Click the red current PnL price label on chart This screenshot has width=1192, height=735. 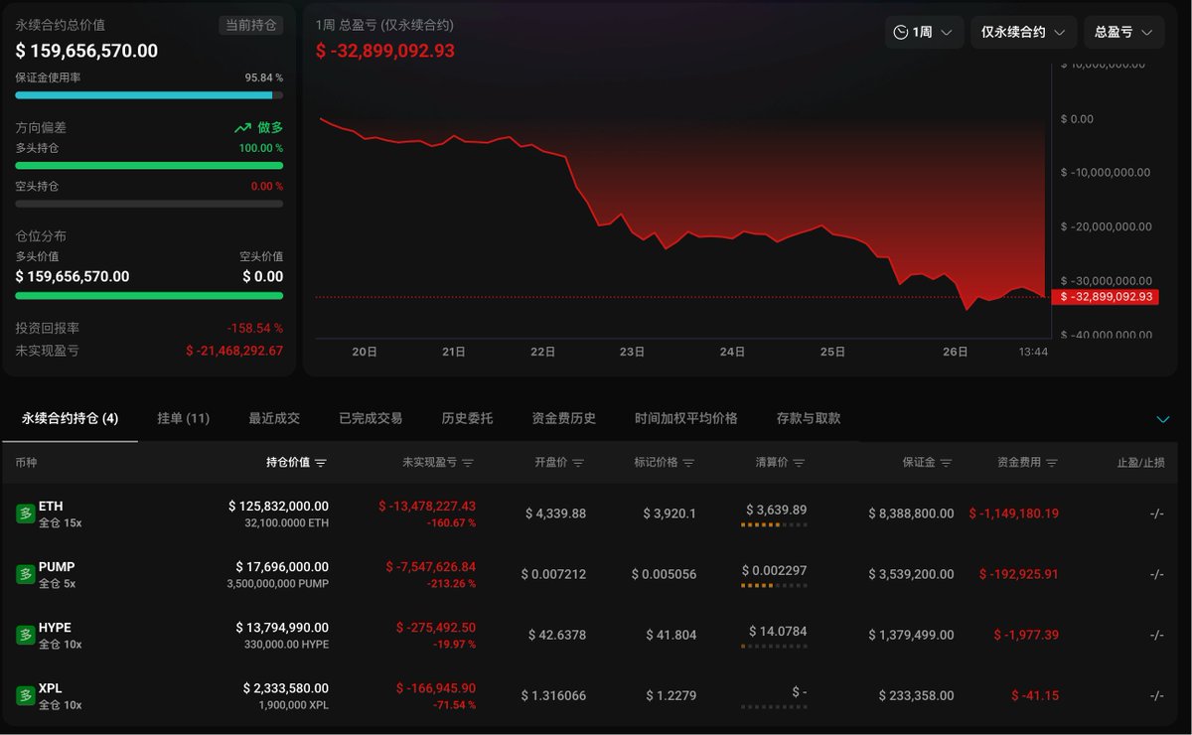[x=1105, y=296]
